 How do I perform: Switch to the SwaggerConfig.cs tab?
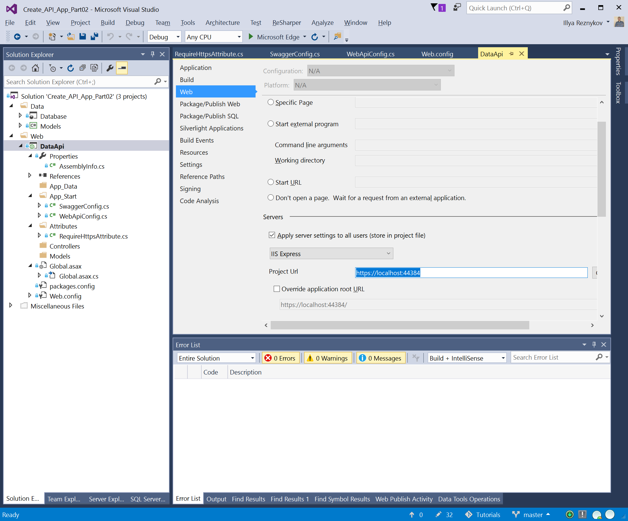(x=295, y=54)
